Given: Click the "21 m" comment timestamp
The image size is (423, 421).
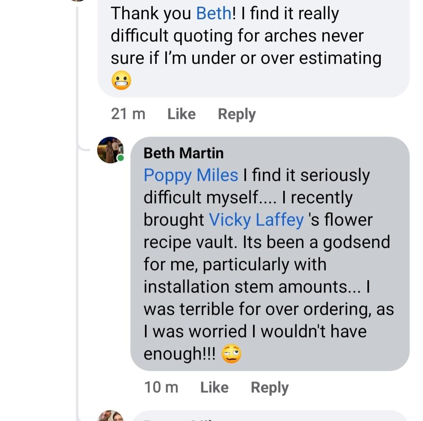Looking at the screenshot, I should (x=128, y=114).
